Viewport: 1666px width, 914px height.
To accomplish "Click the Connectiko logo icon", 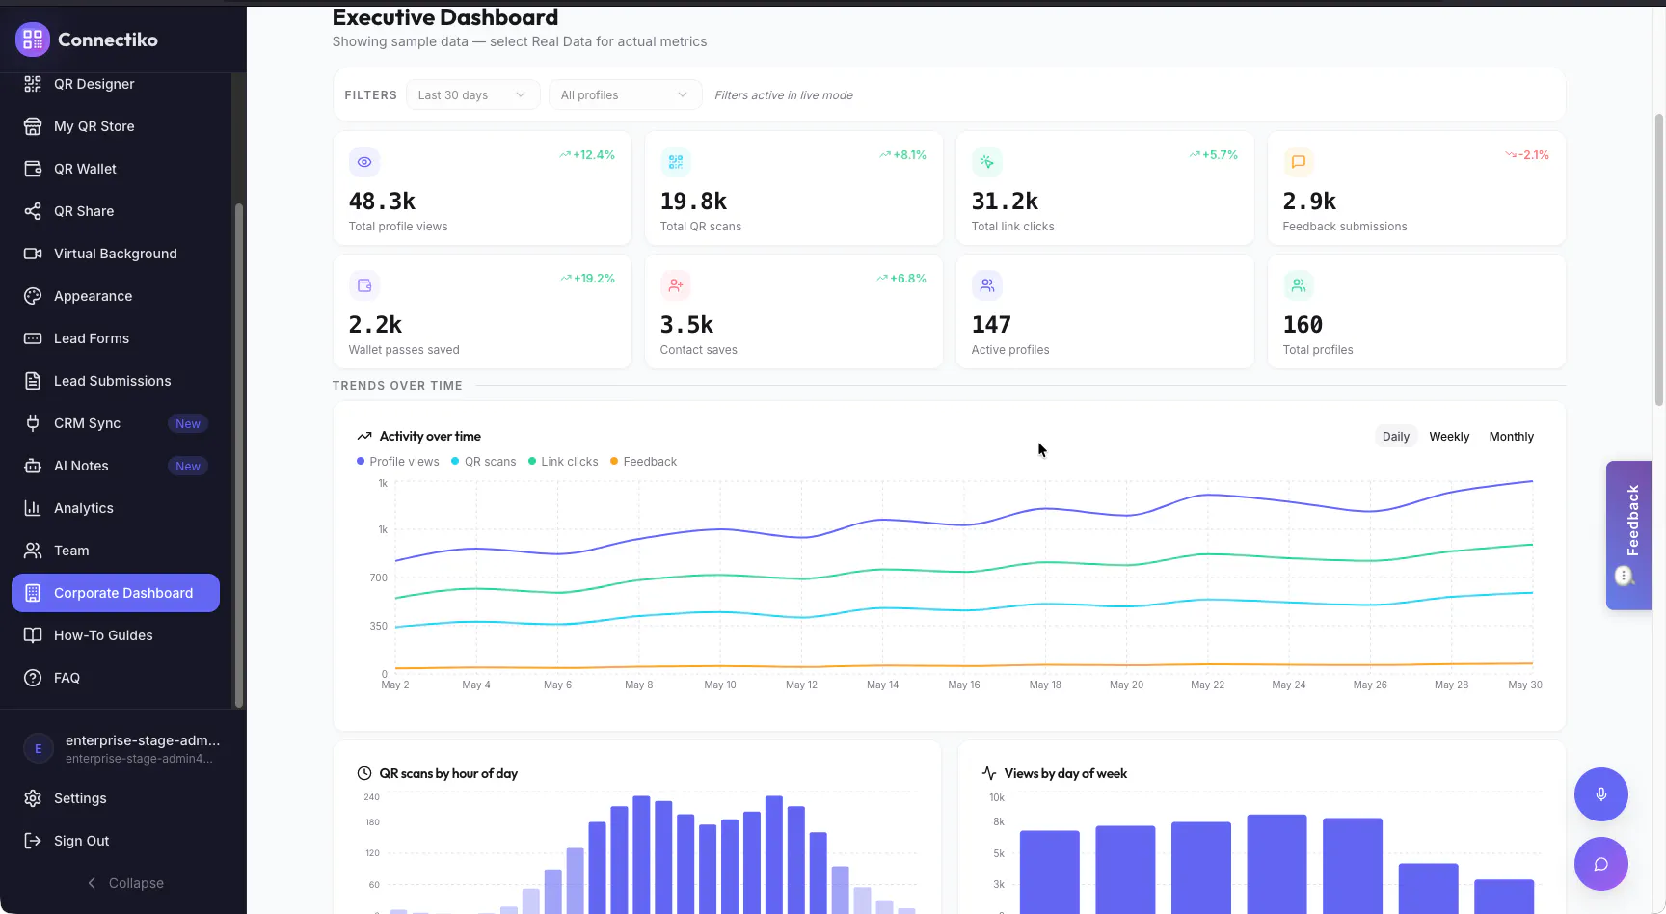I will (x=33, y=40).
